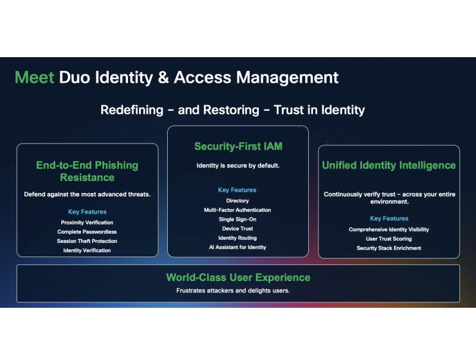The height and width of the screenshot is (356, 476).
Task: Select the "Complete Passwordless" feature
Action: pyautogui.click(x=87, y=232)
